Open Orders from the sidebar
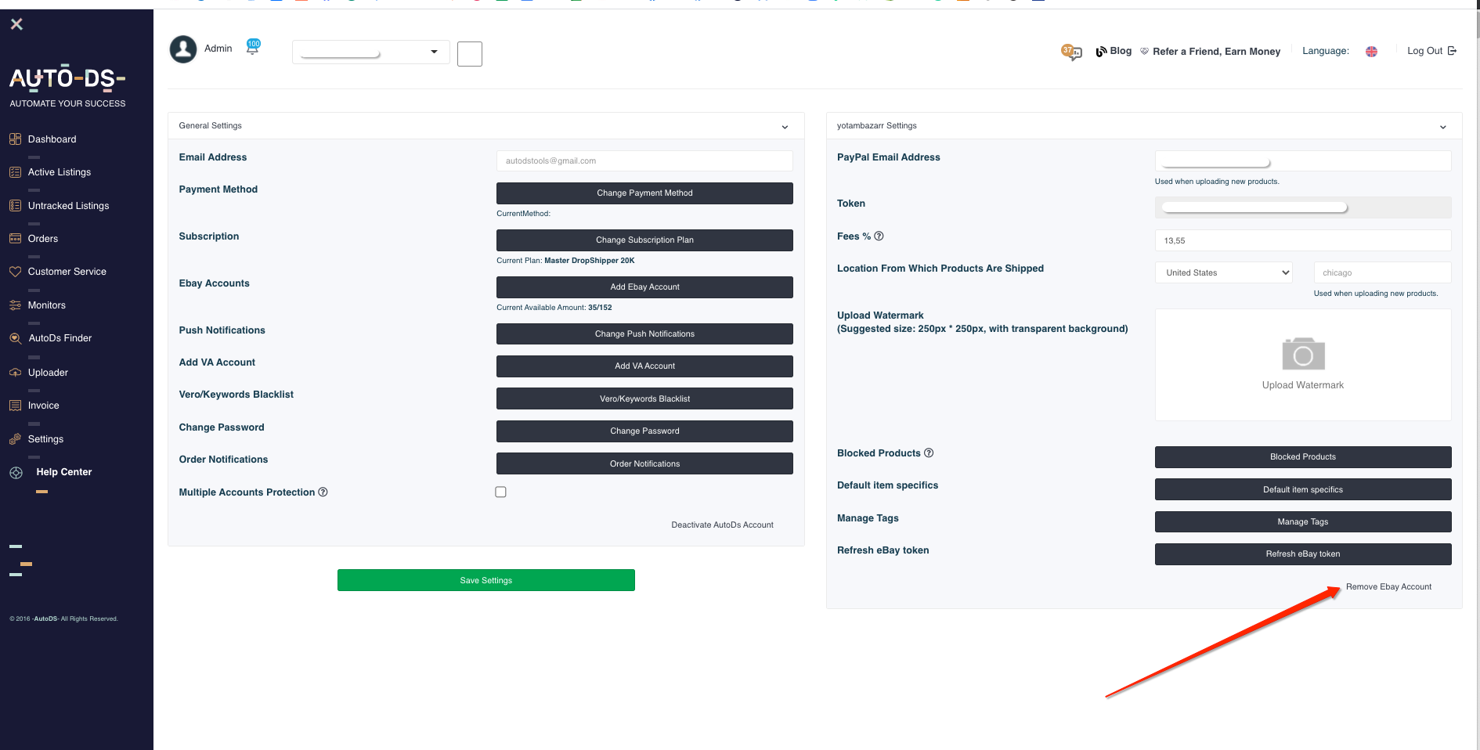The image size is (1480, 750). (43, 239)
